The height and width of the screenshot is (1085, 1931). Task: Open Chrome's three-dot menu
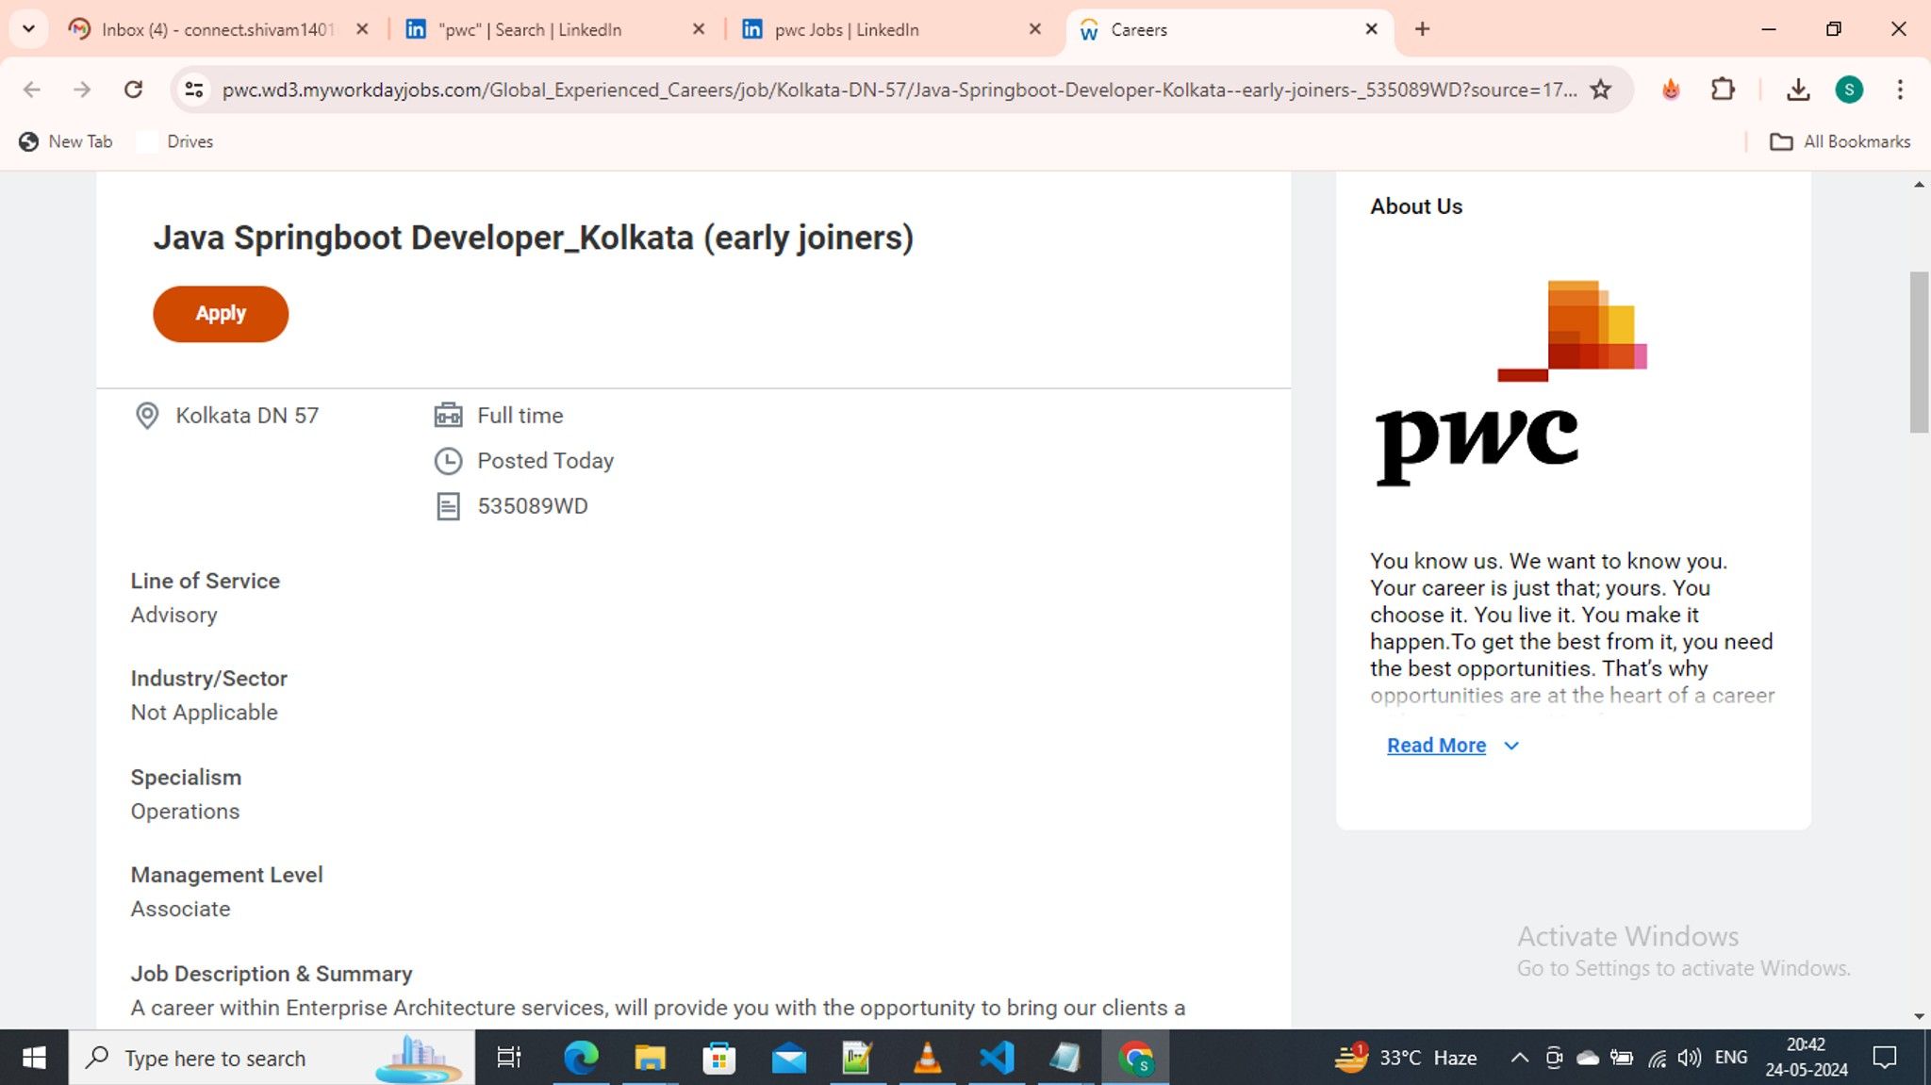tap(1899, 90)
